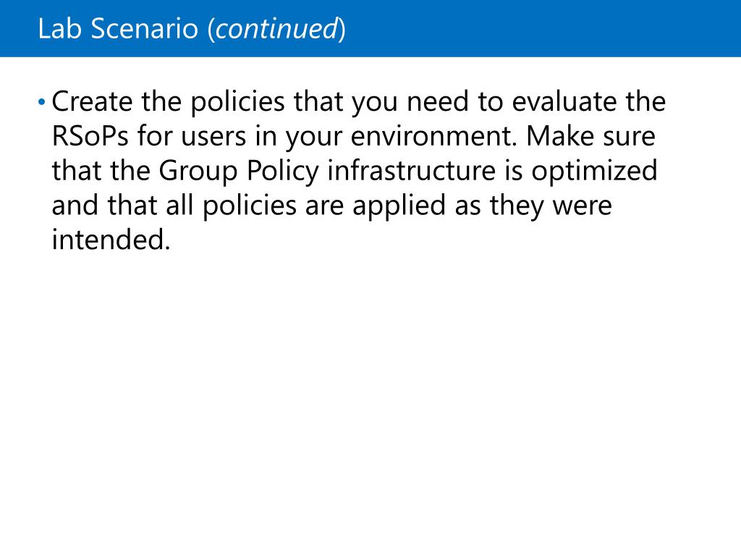The width and height of the screenshot is (741, 556).
Task: Click the word 'policies' in the first line
Action: (x=237, y=101)
